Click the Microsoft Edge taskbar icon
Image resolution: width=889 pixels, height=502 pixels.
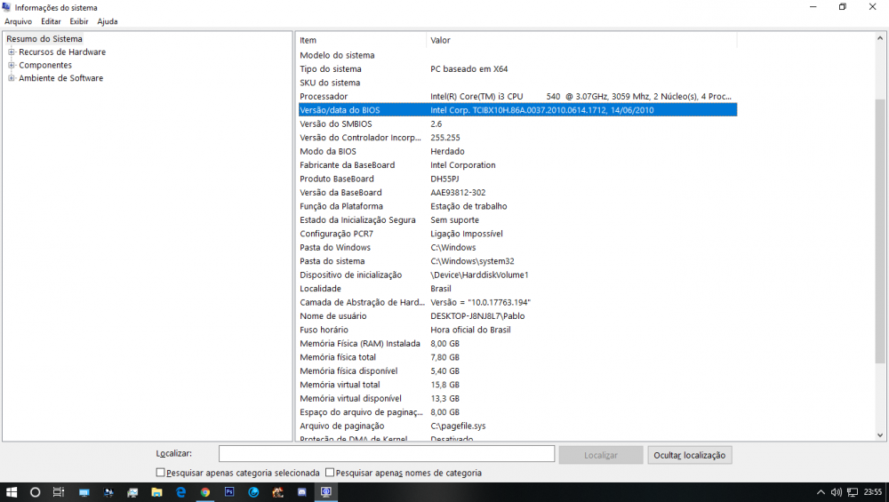(180, 491)
